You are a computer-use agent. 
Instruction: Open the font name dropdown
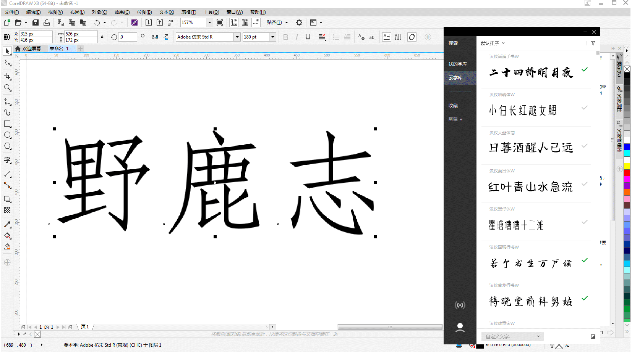[237, 37]
